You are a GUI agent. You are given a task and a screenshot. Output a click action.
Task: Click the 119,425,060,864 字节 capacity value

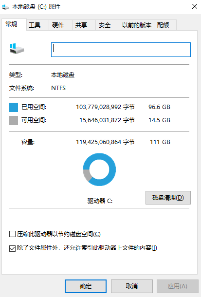tap(105, 142)
